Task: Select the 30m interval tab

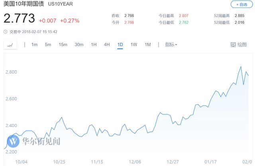Action: point(79,44)
